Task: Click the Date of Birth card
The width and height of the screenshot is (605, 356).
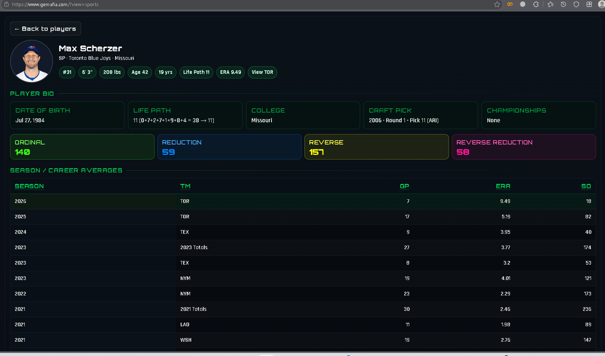Action: tap(67, 115)
